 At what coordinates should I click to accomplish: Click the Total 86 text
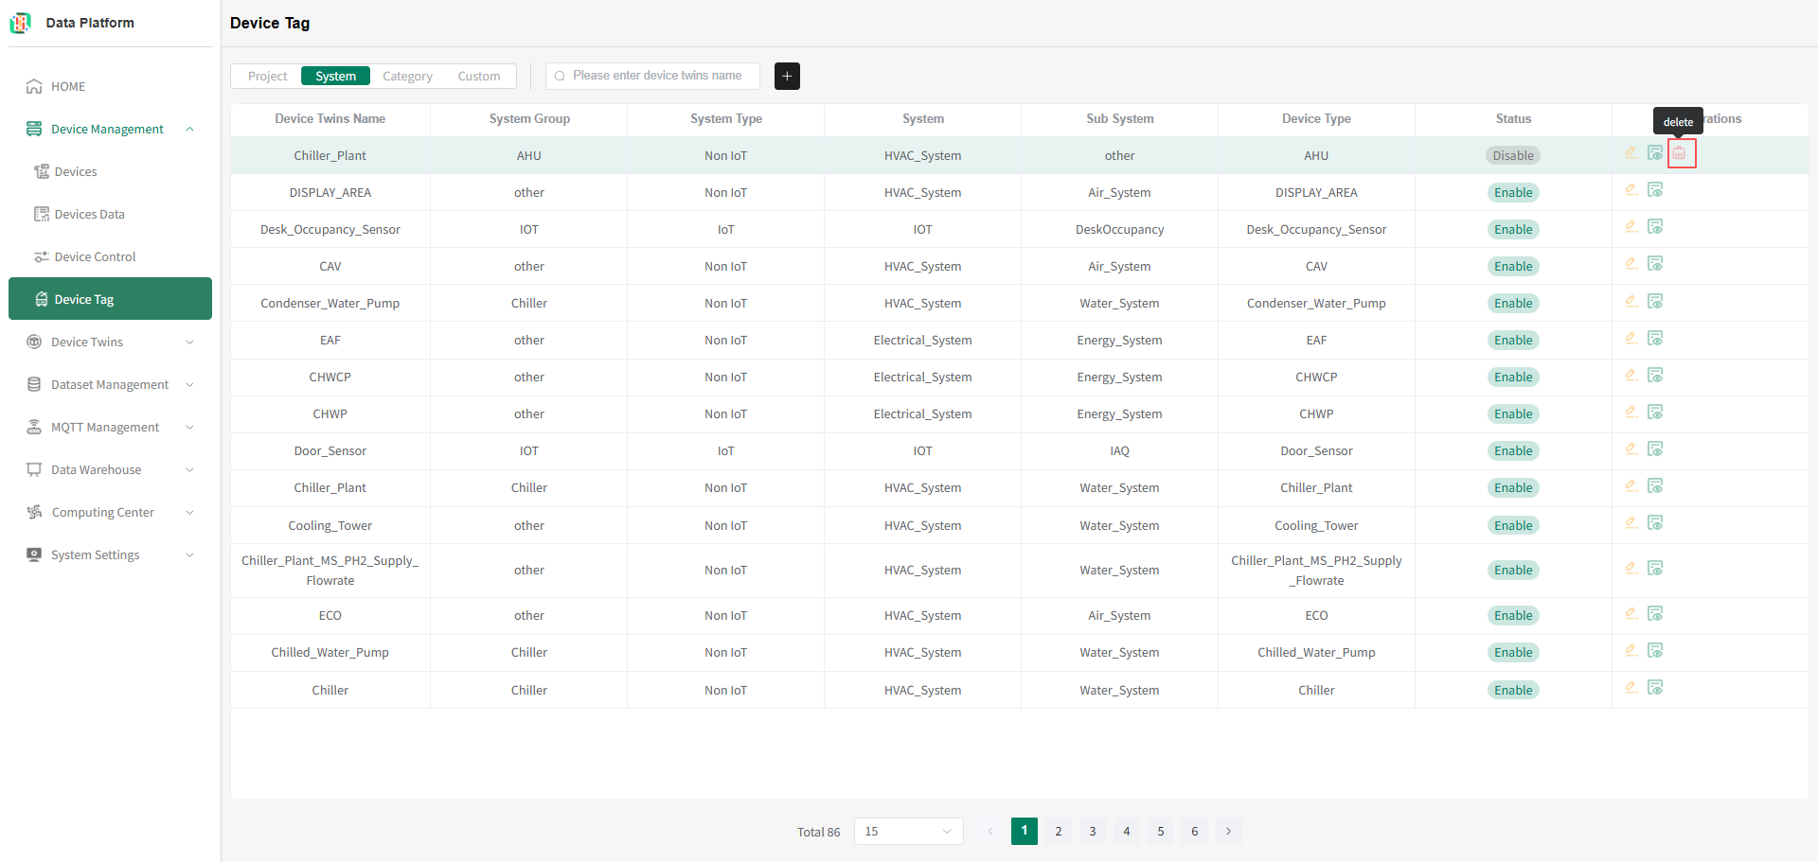click(818, 832)
